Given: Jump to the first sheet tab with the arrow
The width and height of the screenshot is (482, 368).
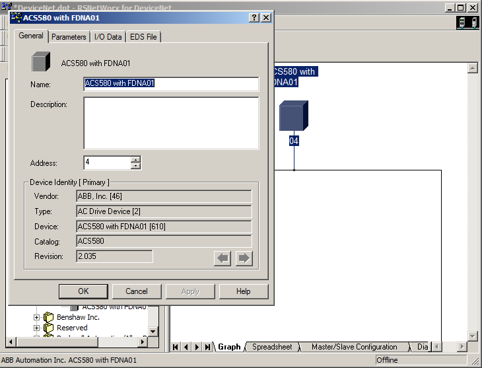Looking at the screenshot, I should (176, 347).
